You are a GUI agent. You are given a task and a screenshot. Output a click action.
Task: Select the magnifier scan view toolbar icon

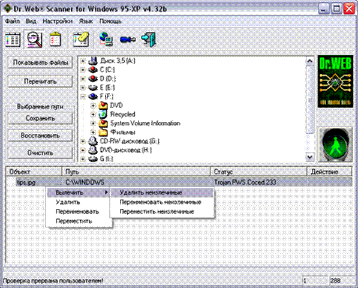(34, 40)
